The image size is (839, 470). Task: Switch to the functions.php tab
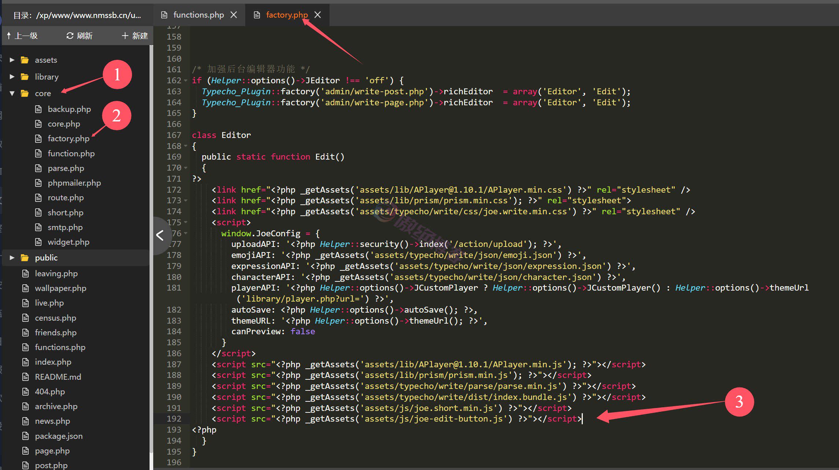tap(198, 15)
